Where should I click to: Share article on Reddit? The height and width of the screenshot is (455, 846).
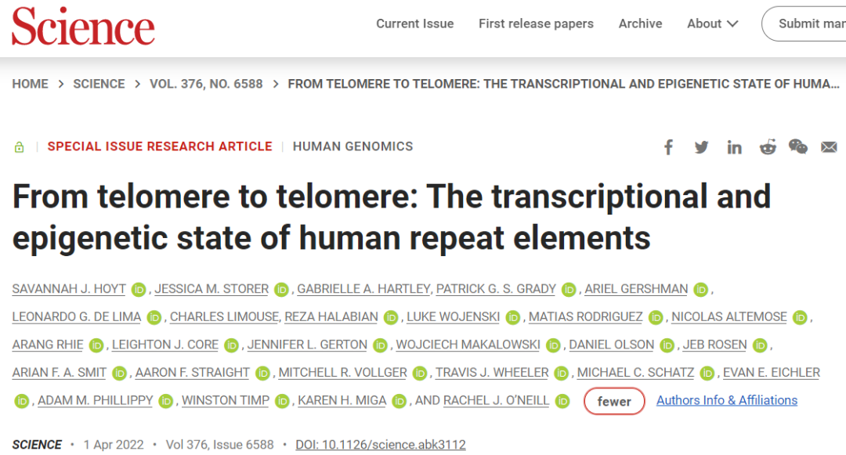click(767, 146)
